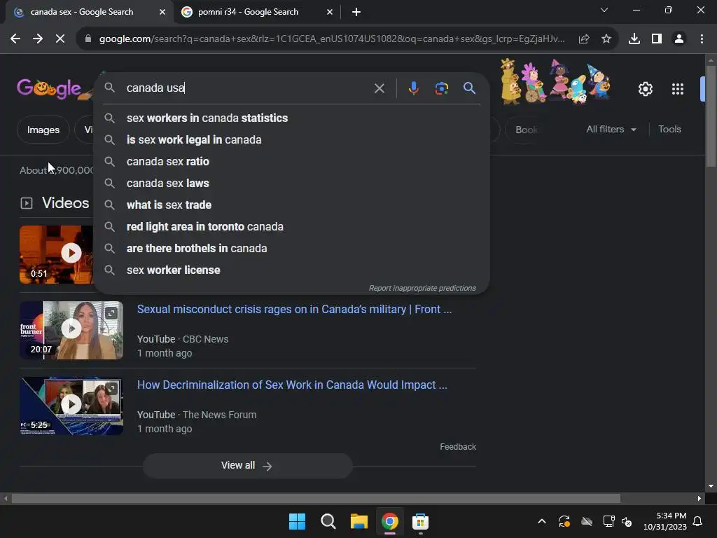Toggle Chrome side panel
717x538 pixels.
pyautogui.click(x=657, y=39)
